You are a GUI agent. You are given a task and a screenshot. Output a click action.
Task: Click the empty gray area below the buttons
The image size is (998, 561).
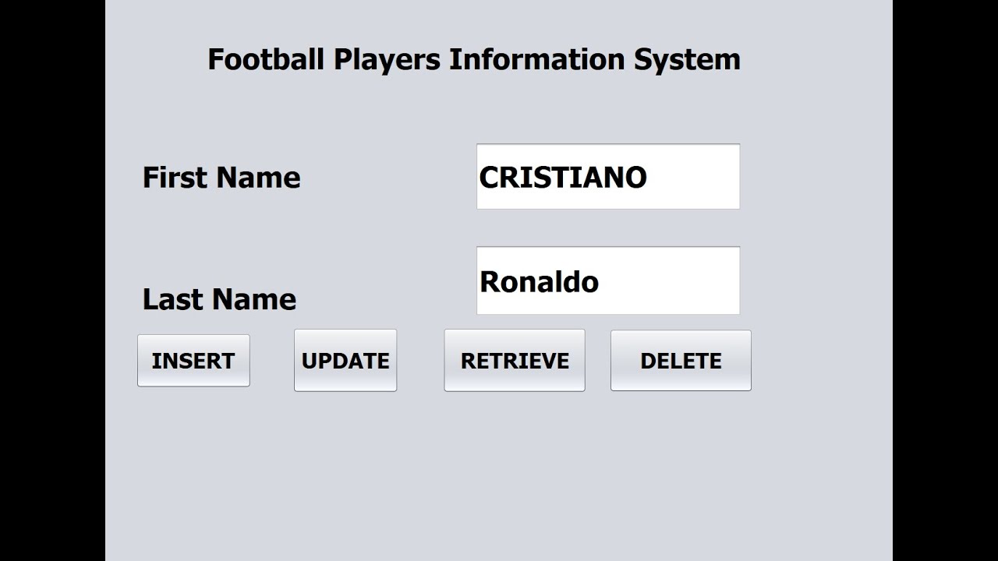(x=499, y=475)
